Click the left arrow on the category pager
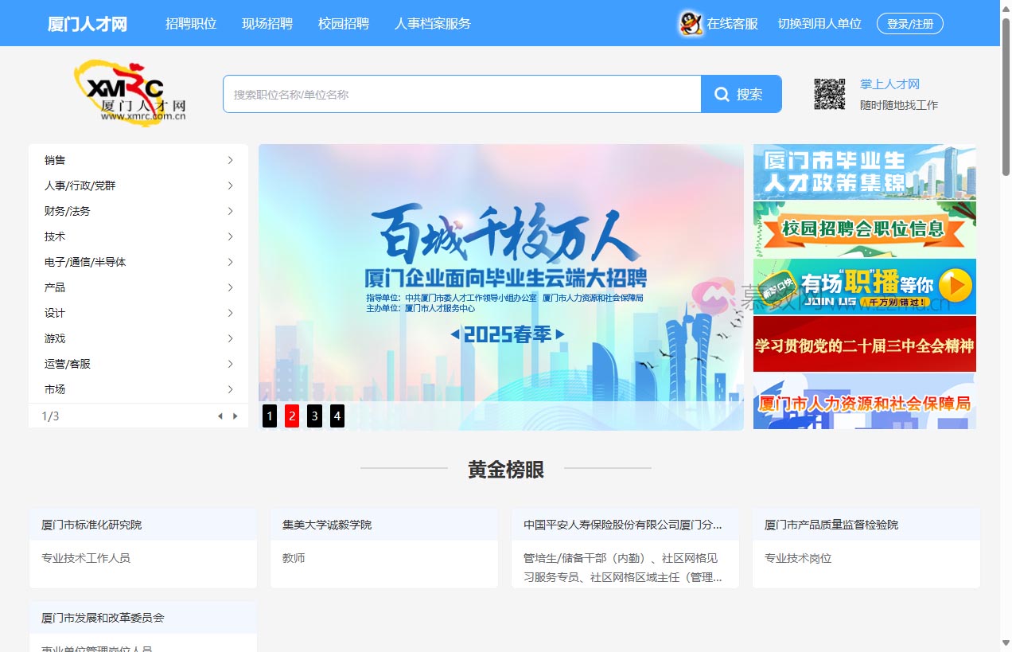 click(220, 416)
